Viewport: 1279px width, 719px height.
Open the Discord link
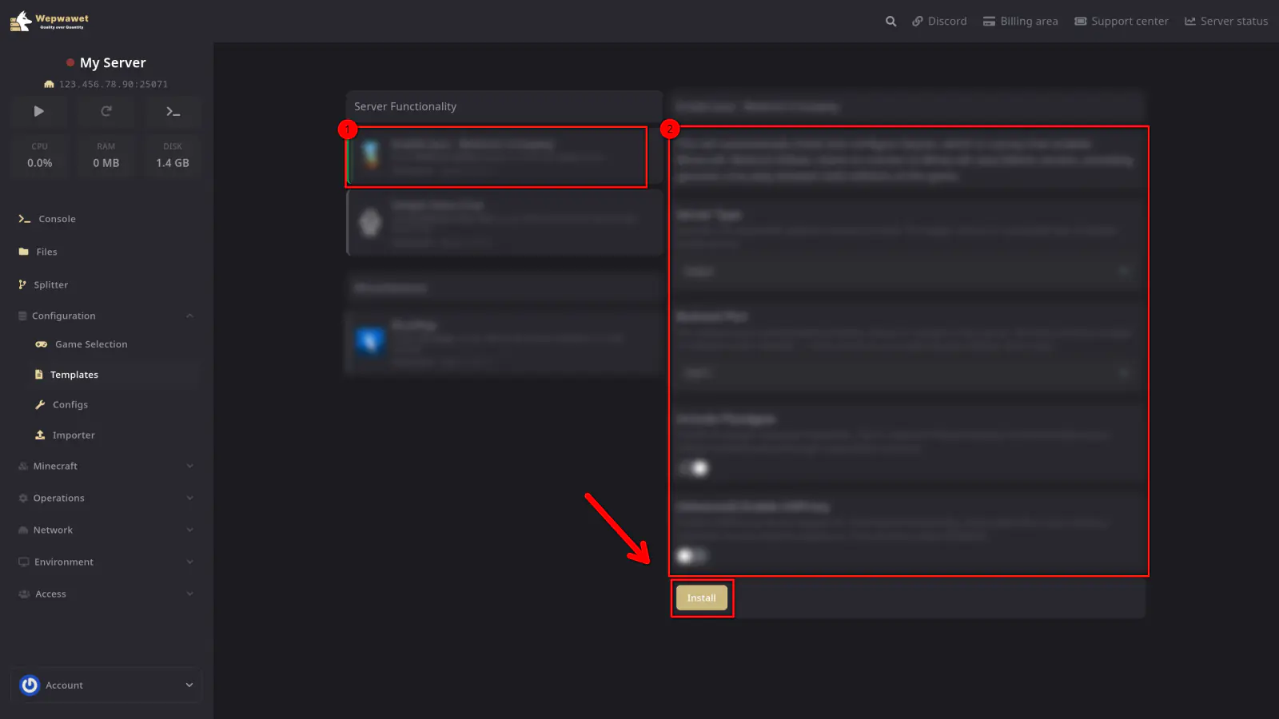[939, 22]
